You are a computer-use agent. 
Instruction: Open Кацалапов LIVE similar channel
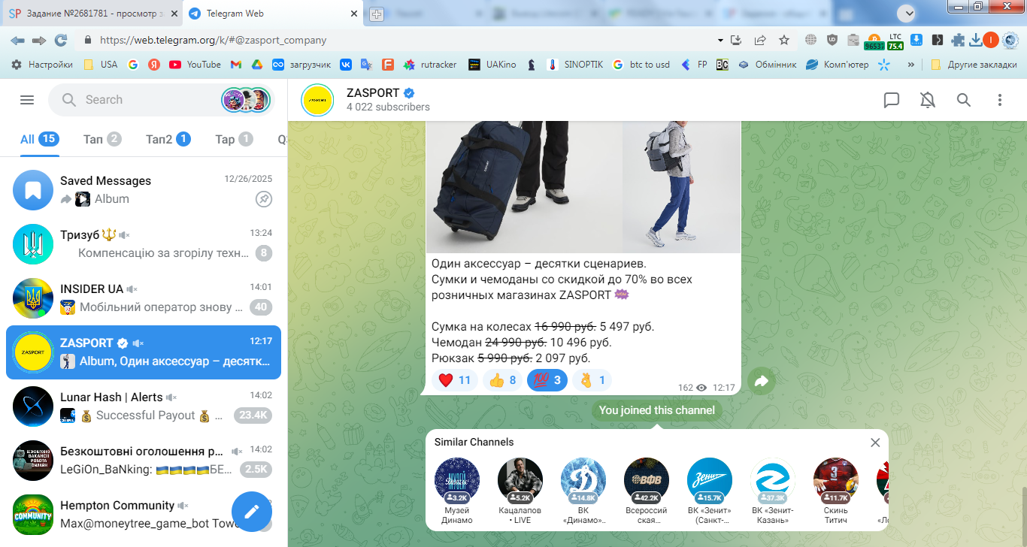[520, 490]
